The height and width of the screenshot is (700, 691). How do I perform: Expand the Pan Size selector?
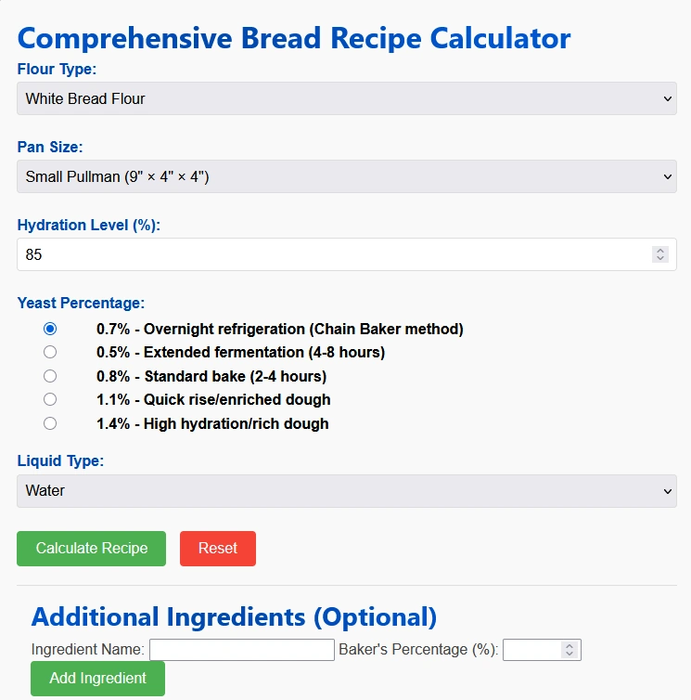pos(347,176)
